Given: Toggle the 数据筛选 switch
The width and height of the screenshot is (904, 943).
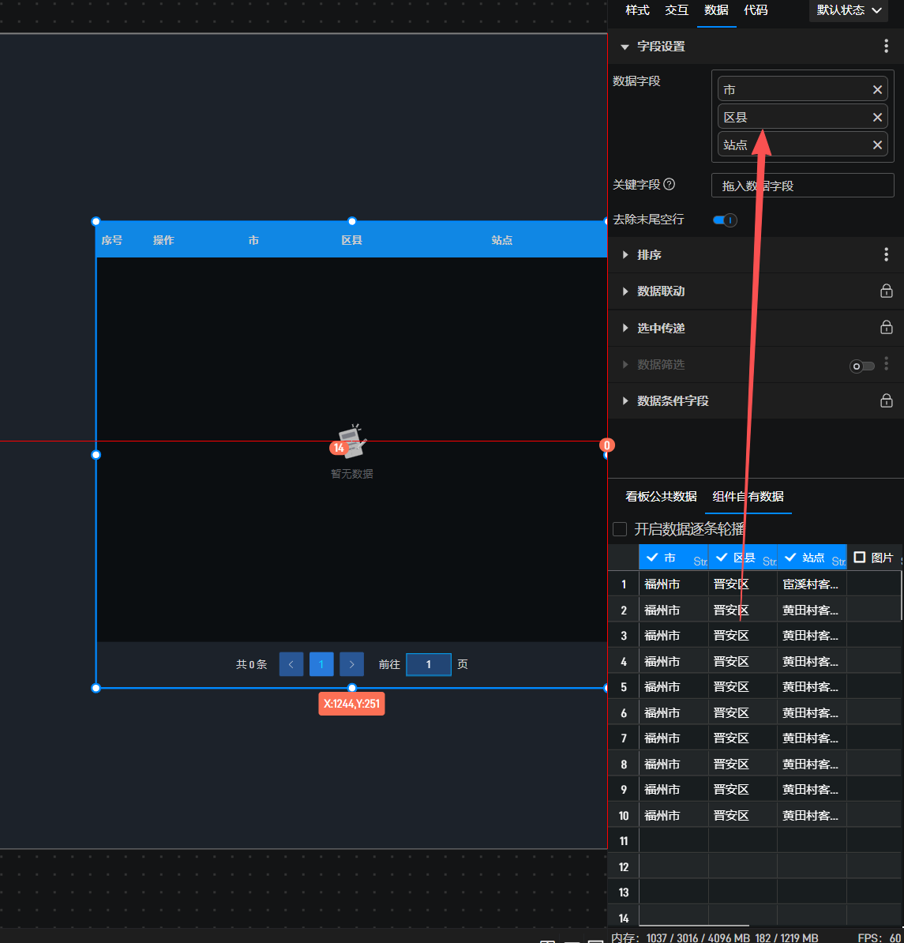Looking at the screenshot, I should 861,366.
